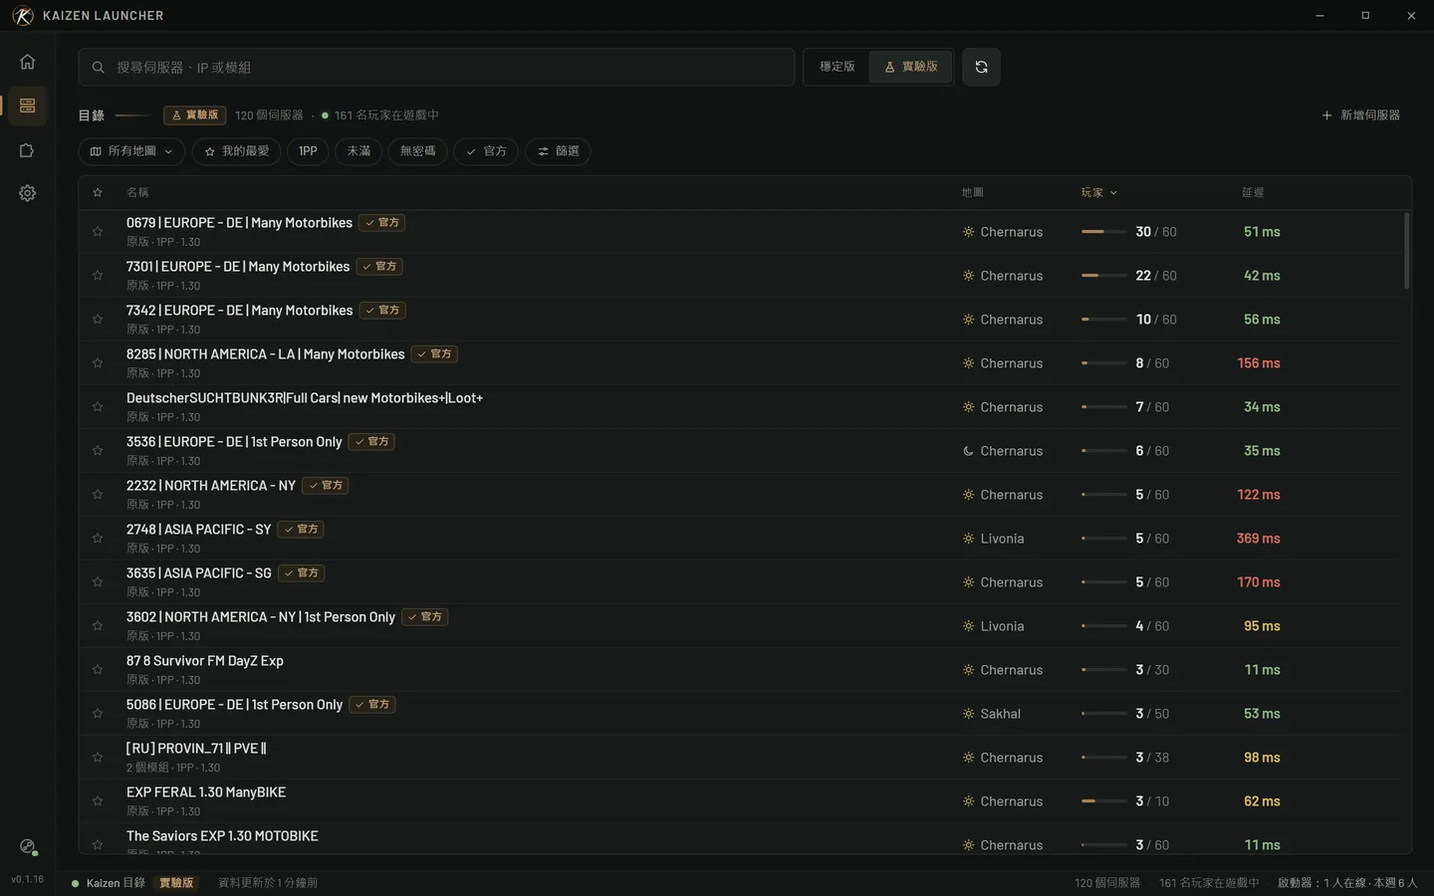Open the settings gear in sidebar
The width and height of the screenshot is (1434, 896).
click(x=27, y=193)
